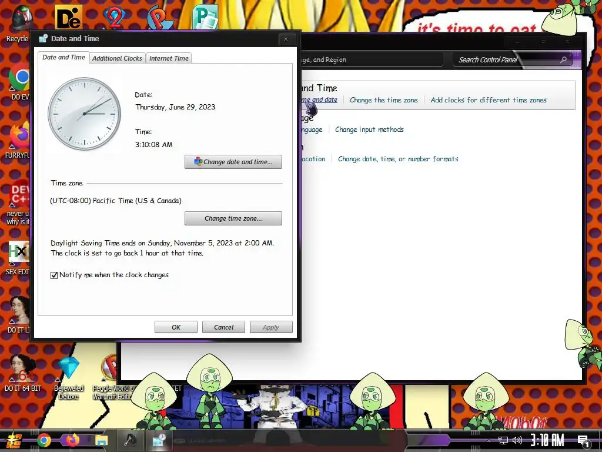Open the volume tray icon
The image size is (602, 452).
(517, 440)
